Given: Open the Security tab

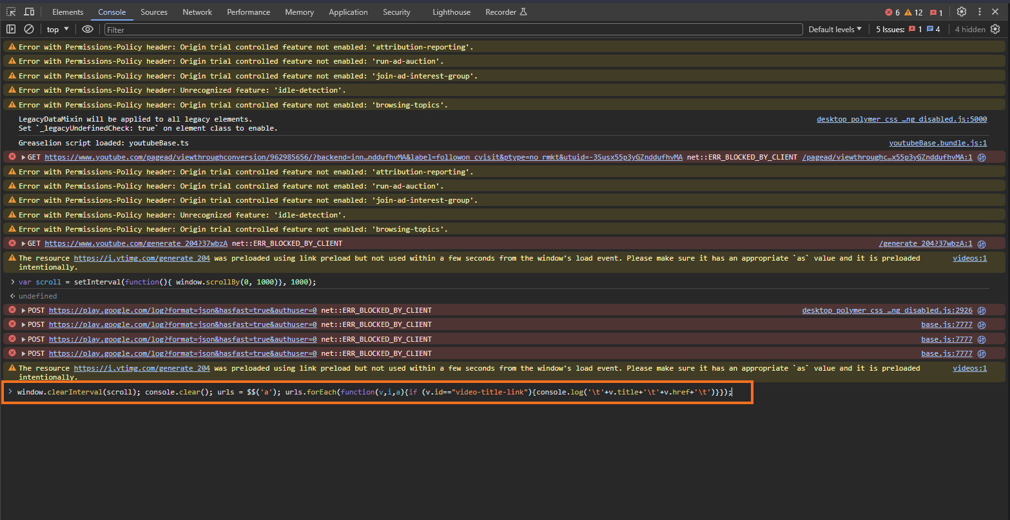Looking at the screenshot, I should pyautogui.click(x=396, y=12).
